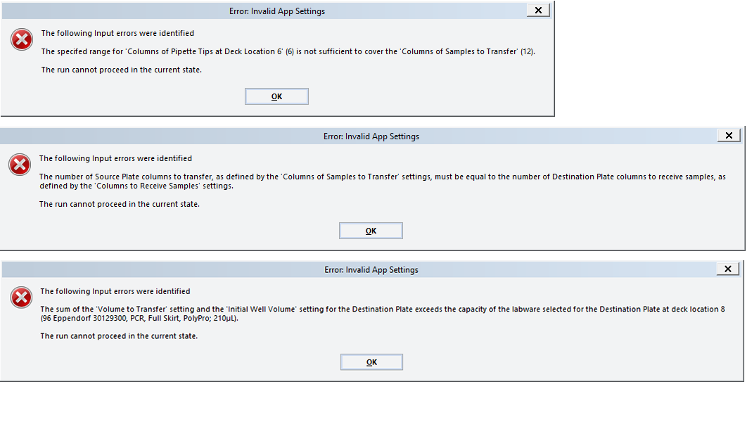
Task: Click "defined by the 'Columns to Receive Samples' settings." text
Action: 136,186
